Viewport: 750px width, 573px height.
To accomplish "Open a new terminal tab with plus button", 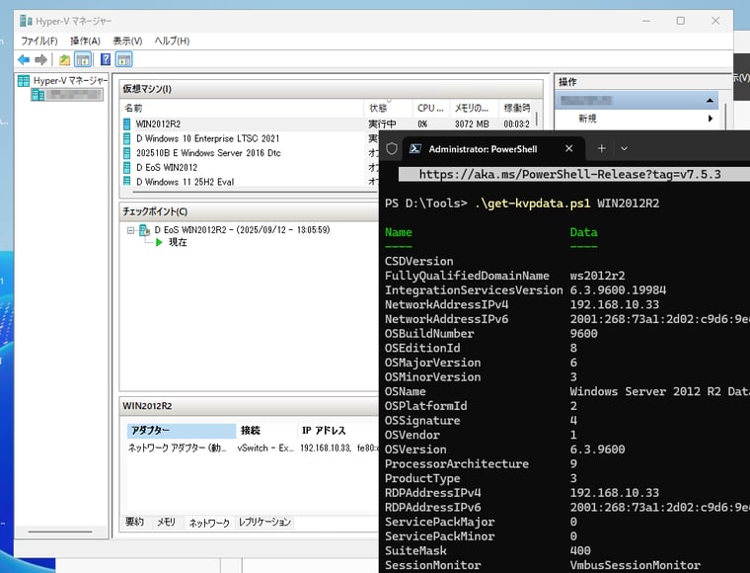I will click(x=601, y=149).
